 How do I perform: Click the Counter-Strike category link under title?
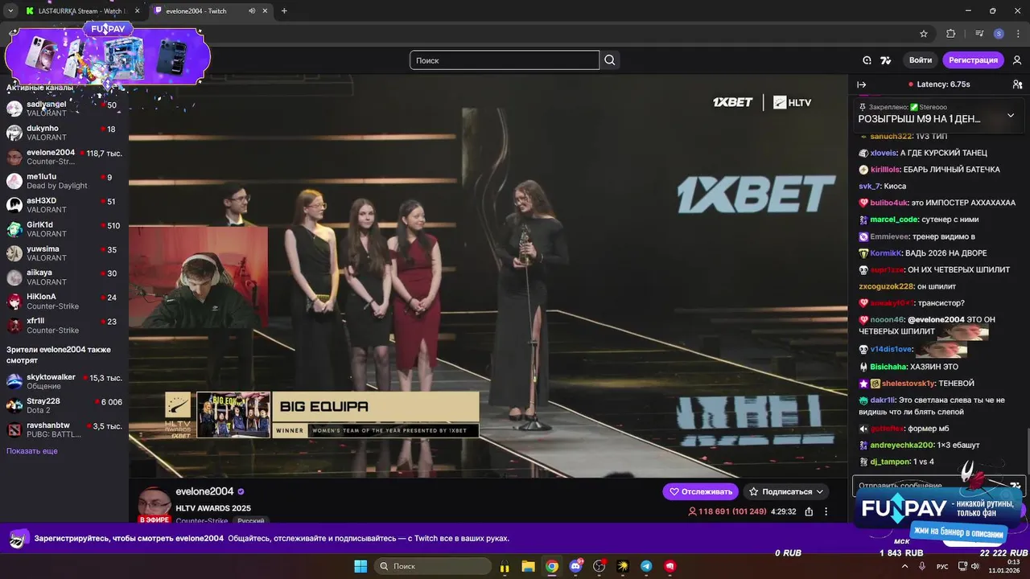click(x=203, y=521)
